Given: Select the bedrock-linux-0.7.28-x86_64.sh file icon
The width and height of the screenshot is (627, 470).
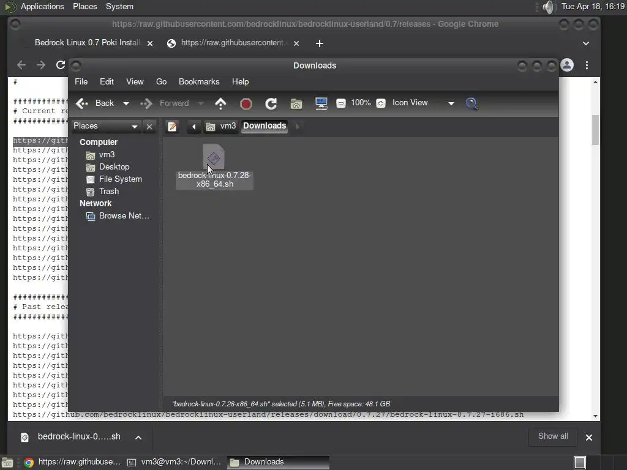Looking at the screenshot, I should click(x=214, y=157).
